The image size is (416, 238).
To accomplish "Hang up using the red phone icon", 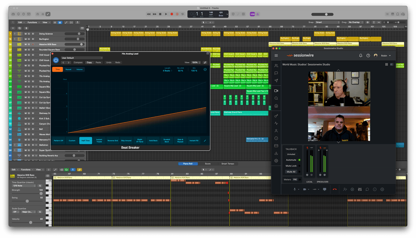I will tap(334, 189).
